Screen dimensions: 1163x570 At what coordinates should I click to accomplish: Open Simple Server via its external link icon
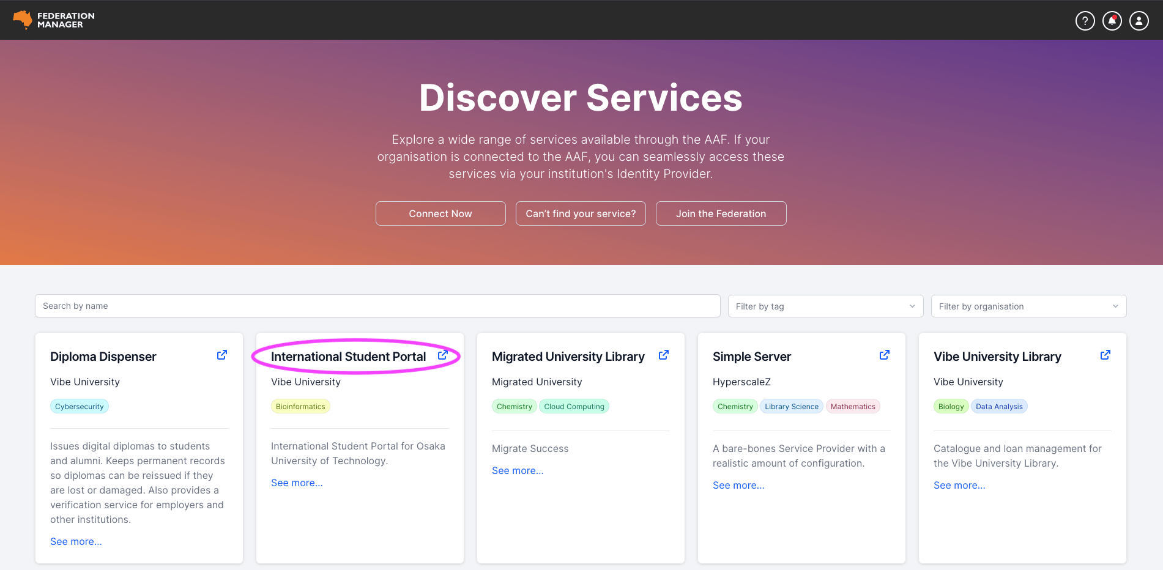tap(884, 354)
